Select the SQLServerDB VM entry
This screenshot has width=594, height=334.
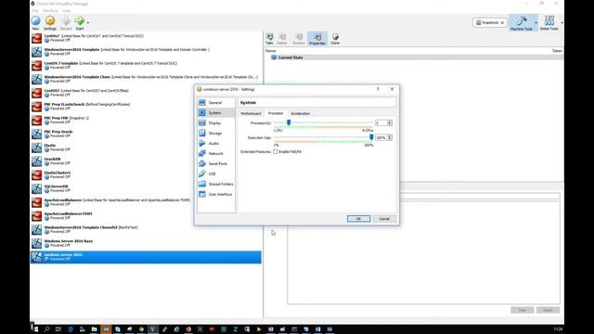tap(146, 188)
